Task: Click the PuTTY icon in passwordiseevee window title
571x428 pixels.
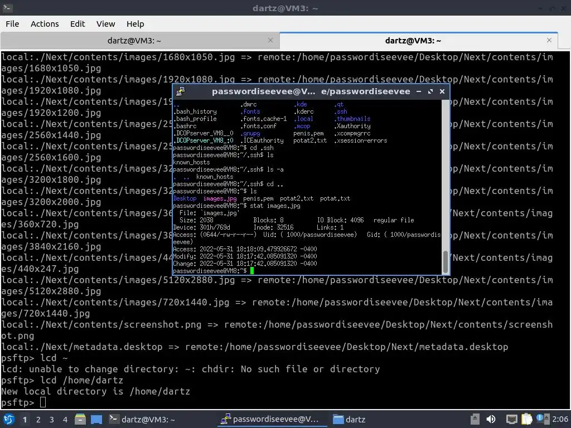Action: point(181,92)
